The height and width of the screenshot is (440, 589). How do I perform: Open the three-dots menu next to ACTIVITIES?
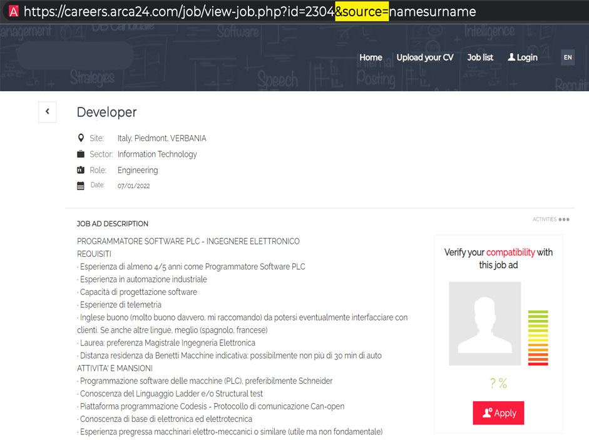(x=564, y=219)
